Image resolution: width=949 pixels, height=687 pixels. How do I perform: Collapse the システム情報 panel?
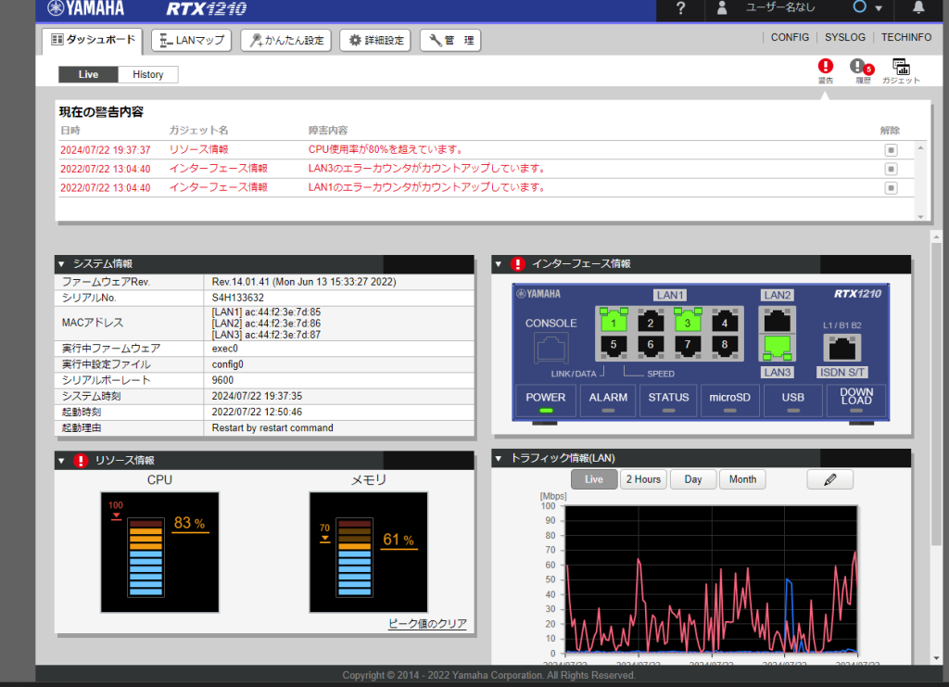(x=61, y=264)
